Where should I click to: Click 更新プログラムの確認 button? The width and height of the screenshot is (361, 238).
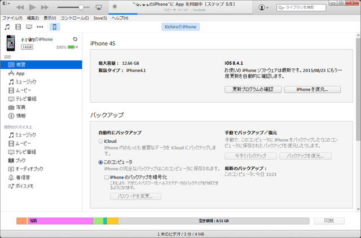coord(253,89)
